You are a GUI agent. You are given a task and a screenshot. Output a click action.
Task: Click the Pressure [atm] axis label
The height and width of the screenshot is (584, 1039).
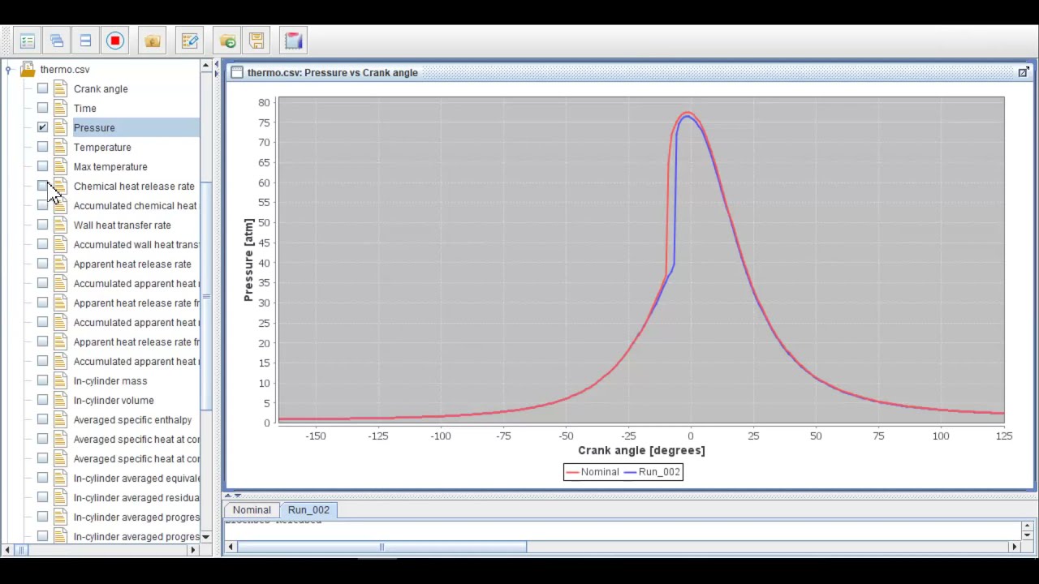click(248, 260)
